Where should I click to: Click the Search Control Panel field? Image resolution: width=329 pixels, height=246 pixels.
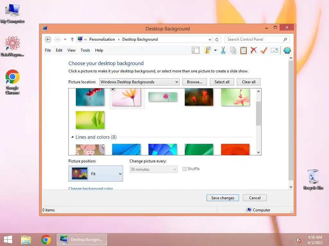[257, 39]
